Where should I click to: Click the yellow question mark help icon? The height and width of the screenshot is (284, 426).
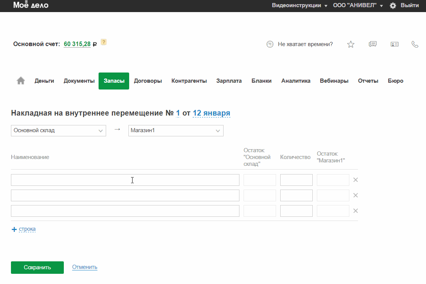click(x=104, y=42)
